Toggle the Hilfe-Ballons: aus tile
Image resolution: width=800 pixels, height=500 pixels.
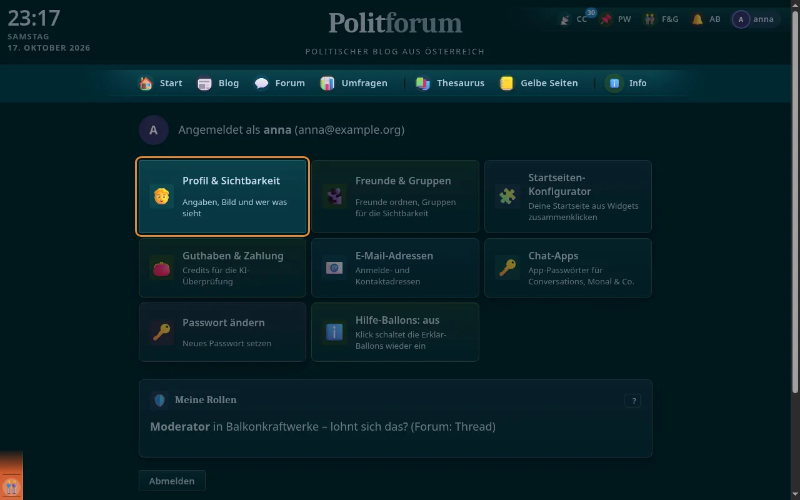pyautogui.click(x=395, y=332)
